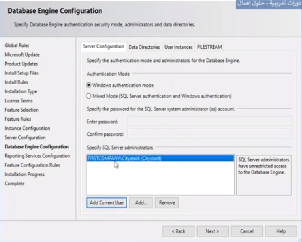The height and width of the screenshot is (242, 302).
Task: Click Feature Configuration Rules step
Action: pos(32,165)
